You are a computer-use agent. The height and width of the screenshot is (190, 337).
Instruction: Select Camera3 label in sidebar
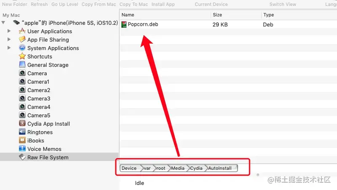(39, 98)
